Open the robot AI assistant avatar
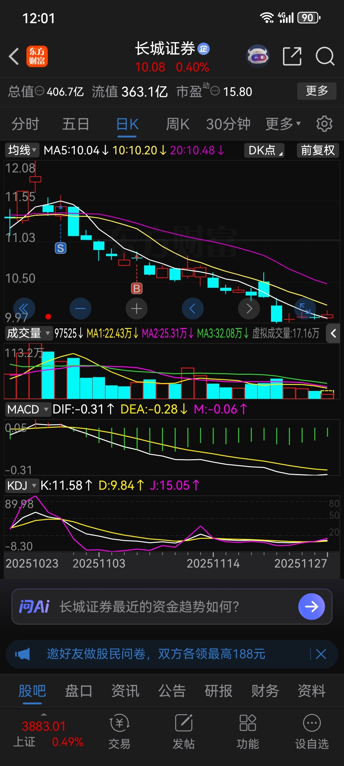 258,56
